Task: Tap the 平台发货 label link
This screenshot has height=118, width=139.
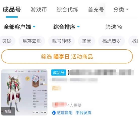Action: tap(83, 113)
